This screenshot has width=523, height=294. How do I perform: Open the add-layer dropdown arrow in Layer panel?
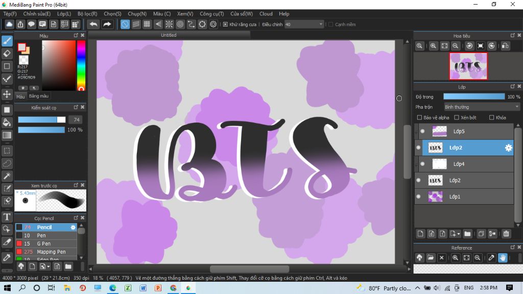[x=459, y=234]
